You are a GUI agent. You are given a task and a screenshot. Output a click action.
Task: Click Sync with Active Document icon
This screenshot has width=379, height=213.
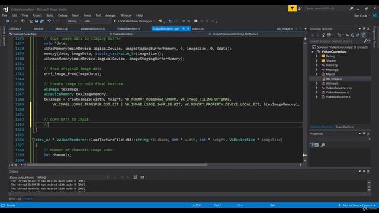[347, 35]
